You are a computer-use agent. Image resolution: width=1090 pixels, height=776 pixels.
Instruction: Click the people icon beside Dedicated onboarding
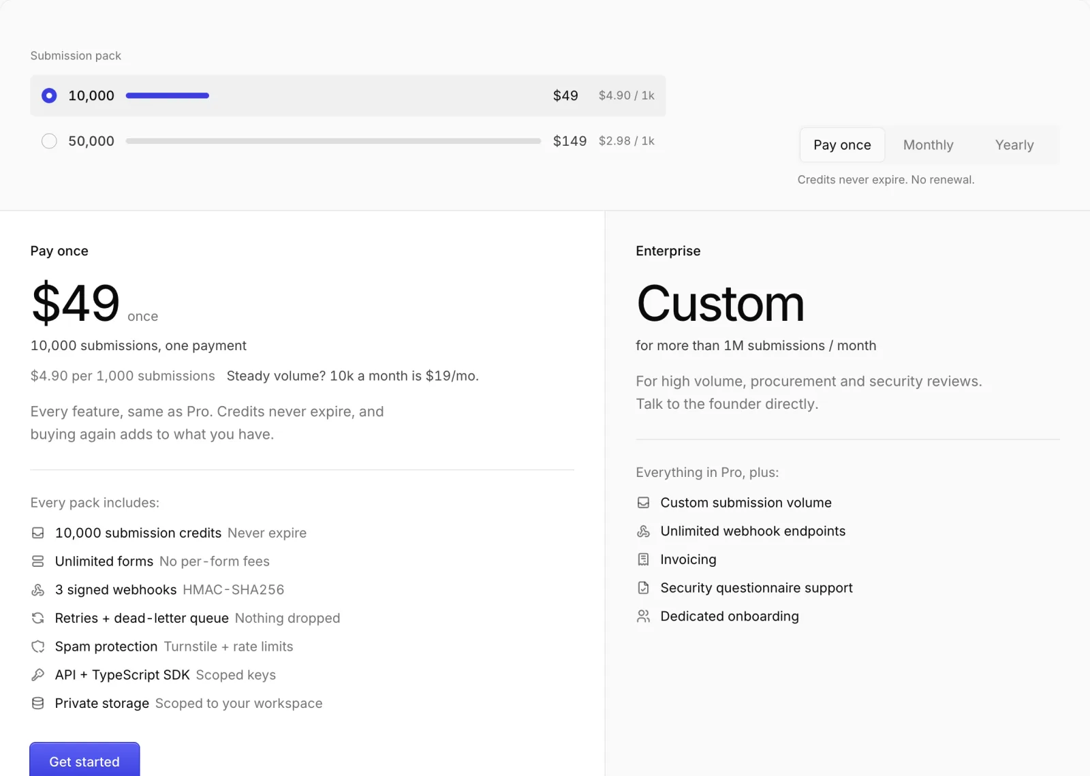click(x=643, y=617)
